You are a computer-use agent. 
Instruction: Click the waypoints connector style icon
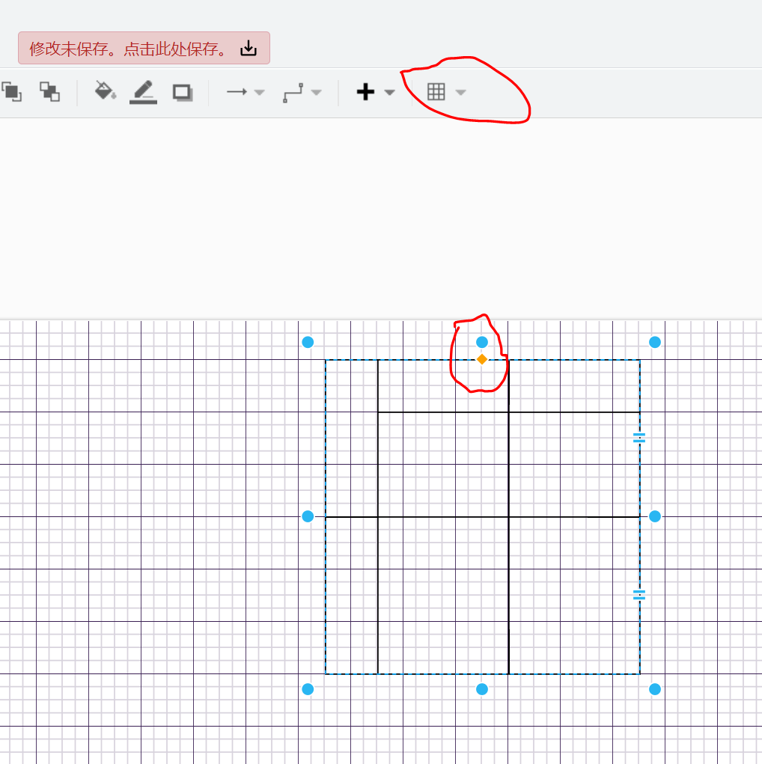(x=293, y=93)
